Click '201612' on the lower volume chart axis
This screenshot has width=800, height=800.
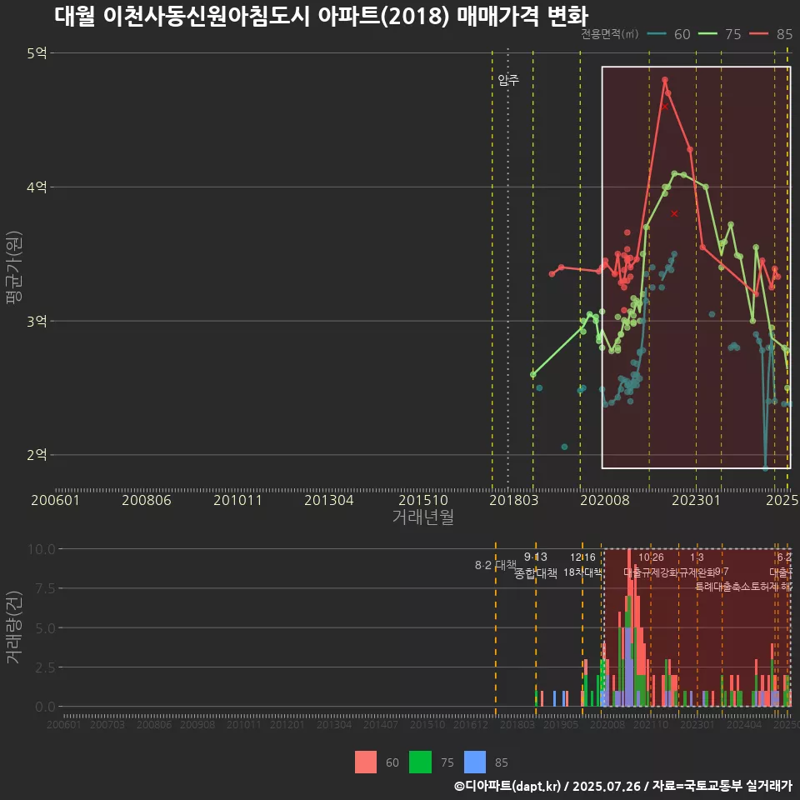(470, 724)
